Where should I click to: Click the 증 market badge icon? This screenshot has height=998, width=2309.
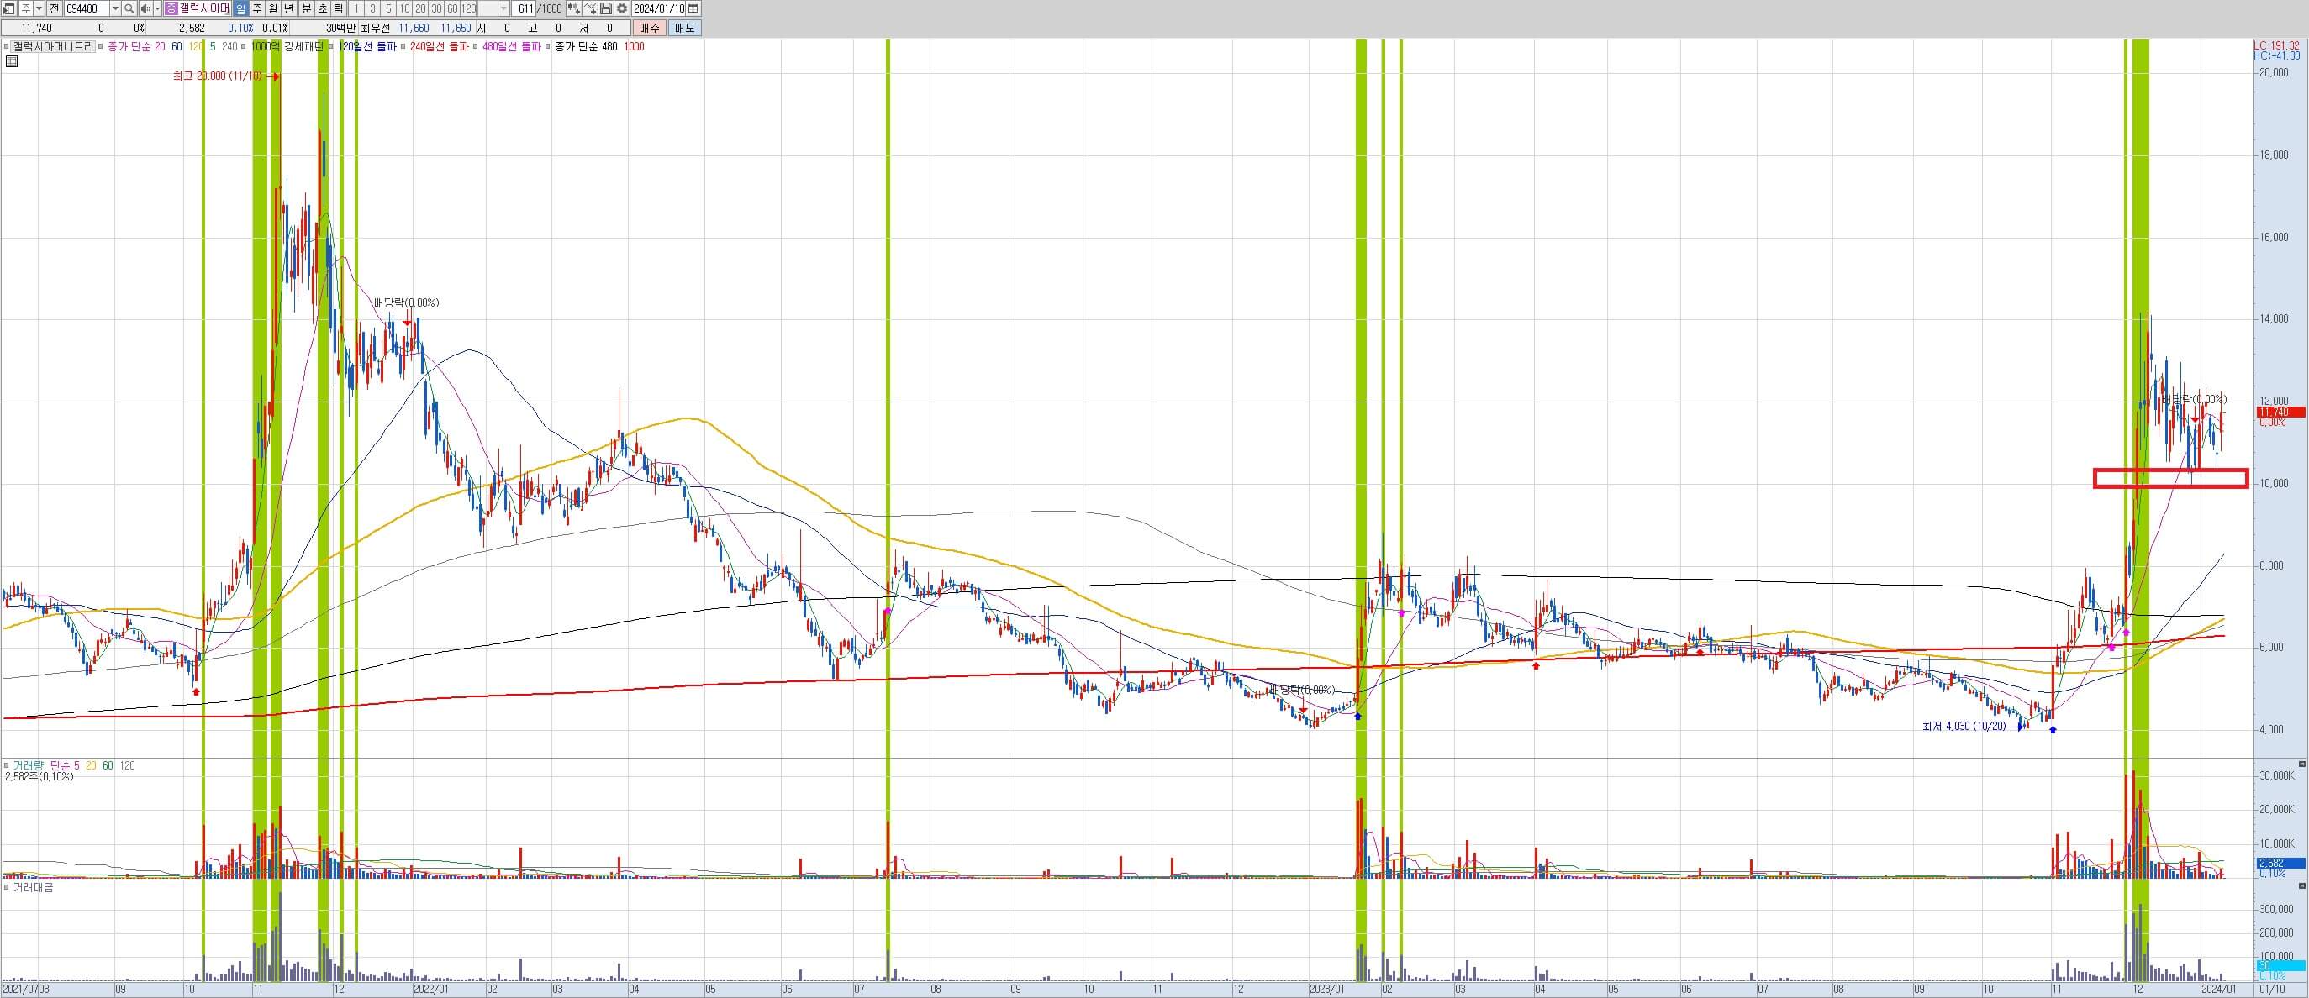coord(171,8)
